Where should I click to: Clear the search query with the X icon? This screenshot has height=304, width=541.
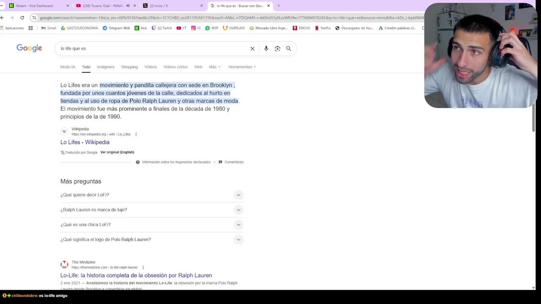pyautogui.click(x=252, y=49)
